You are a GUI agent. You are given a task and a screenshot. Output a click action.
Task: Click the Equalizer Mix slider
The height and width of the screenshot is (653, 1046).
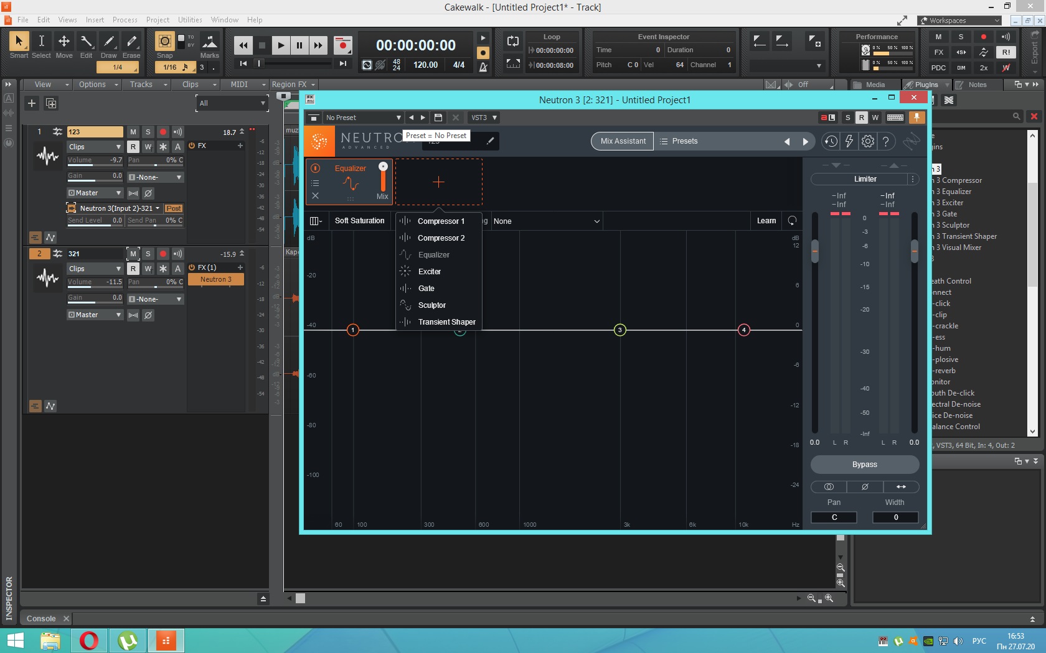(383, 177)
